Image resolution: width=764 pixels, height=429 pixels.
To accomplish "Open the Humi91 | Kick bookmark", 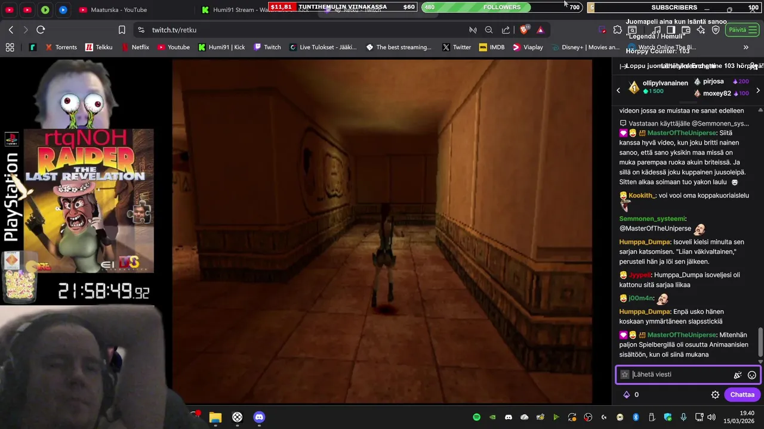I will 221,47.
